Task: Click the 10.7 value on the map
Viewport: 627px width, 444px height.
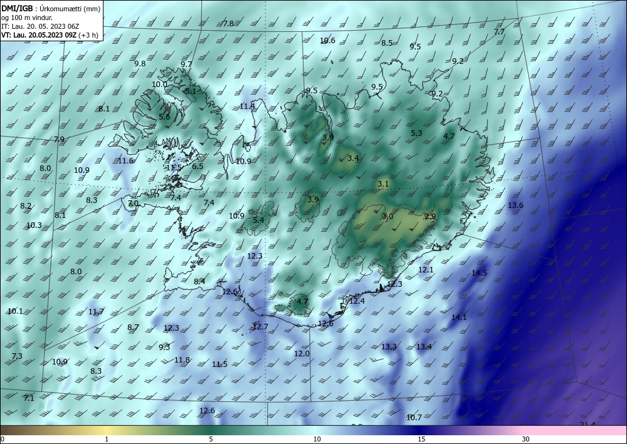Action: click(414, 417)
